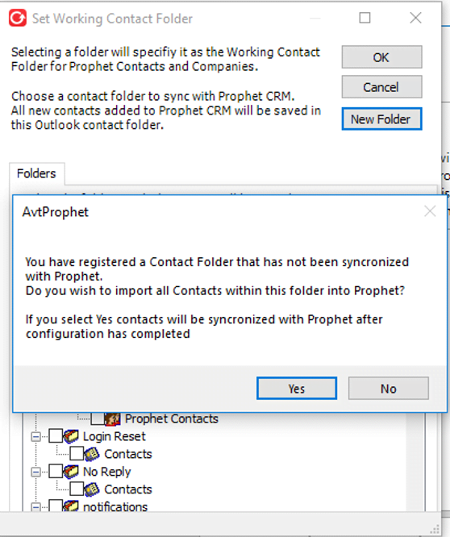Collapse the Login Reset tree node
The height and width of the screenshot is (537, 450).
click(35, 437)
